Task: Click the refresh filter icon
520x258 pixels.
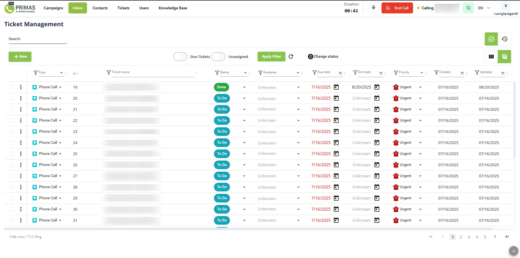Action: pyautogui.click(x=291, y=57)
